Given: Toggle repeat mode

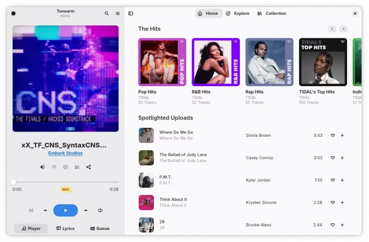Looking at the screenshot, I should (x=100, y=210).
